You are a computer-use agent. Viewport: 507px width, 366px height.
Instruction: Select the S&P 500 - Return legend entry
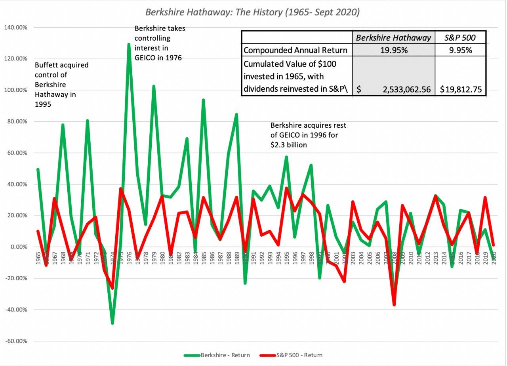(x=291, y=355)
